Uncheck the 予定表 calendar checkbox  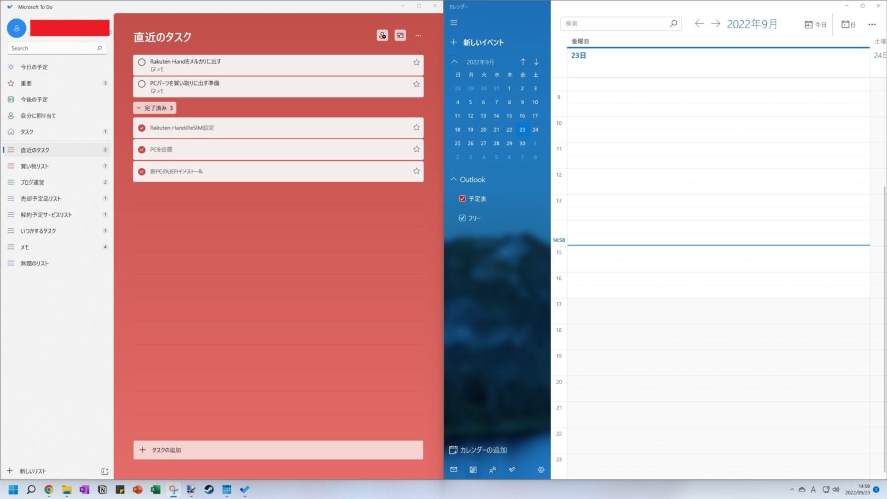462,198
